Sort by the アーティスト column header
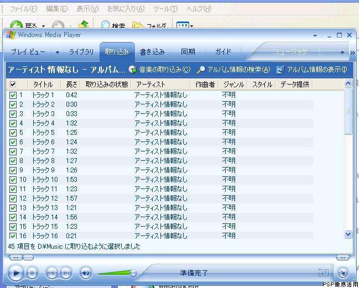The image size is (359, 288). point(161,85)
